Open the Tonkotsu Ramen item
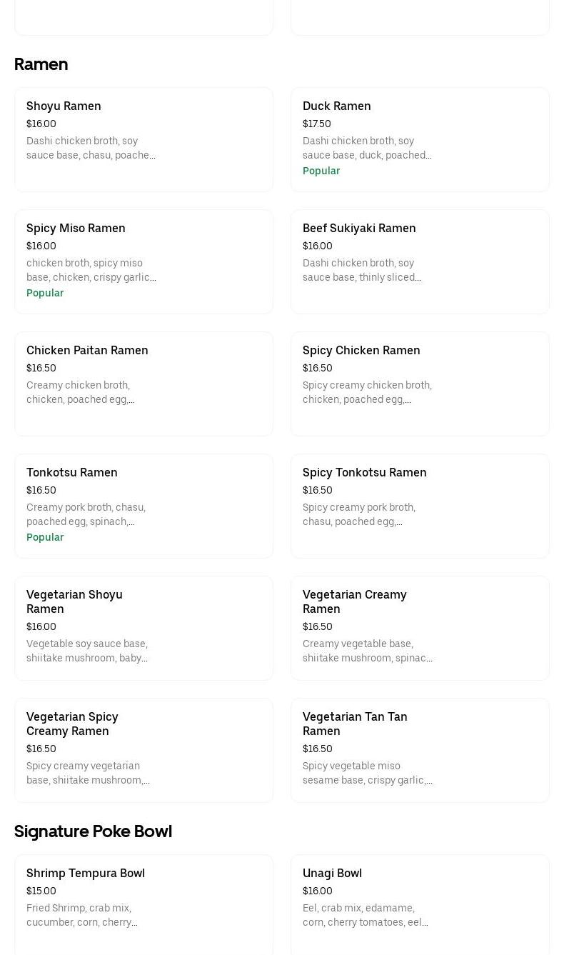 tap(143, 506)
